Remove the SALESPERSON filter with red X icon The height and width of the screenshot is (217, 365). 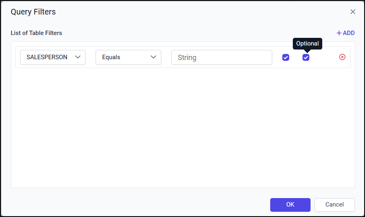[x=342, y=57]
